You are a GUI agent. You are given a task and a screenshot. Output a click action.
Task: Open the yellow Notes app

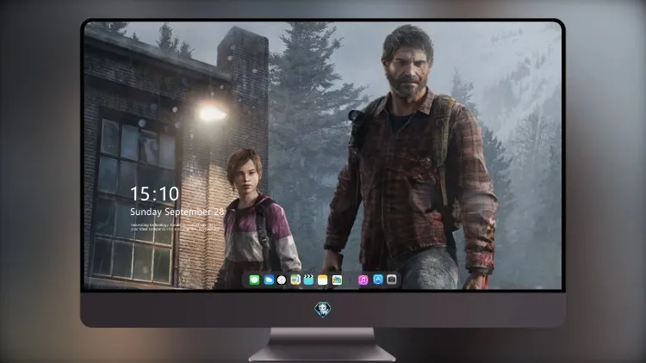323,280
